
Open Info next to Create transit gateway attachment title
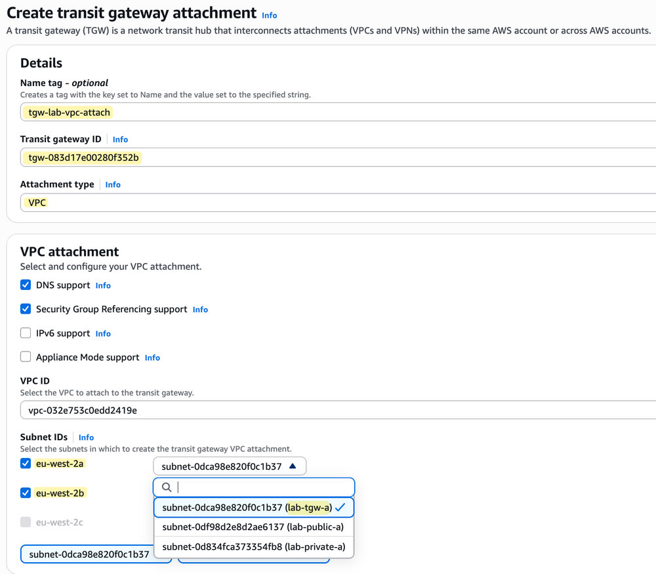coord(270,15)
